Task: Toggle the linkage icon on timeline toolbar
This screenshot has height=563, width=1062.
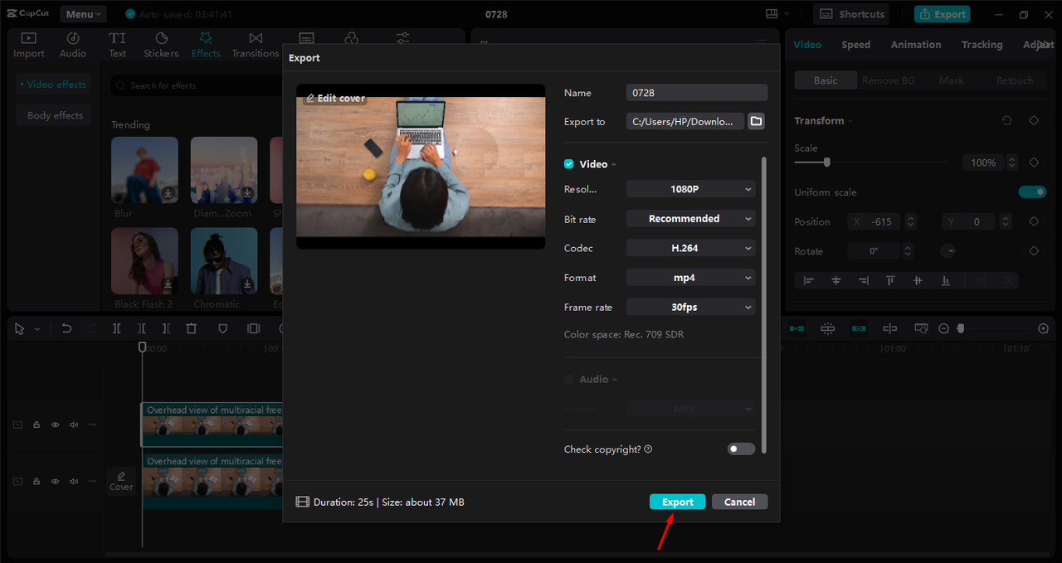Action: [x=859, y=329]
